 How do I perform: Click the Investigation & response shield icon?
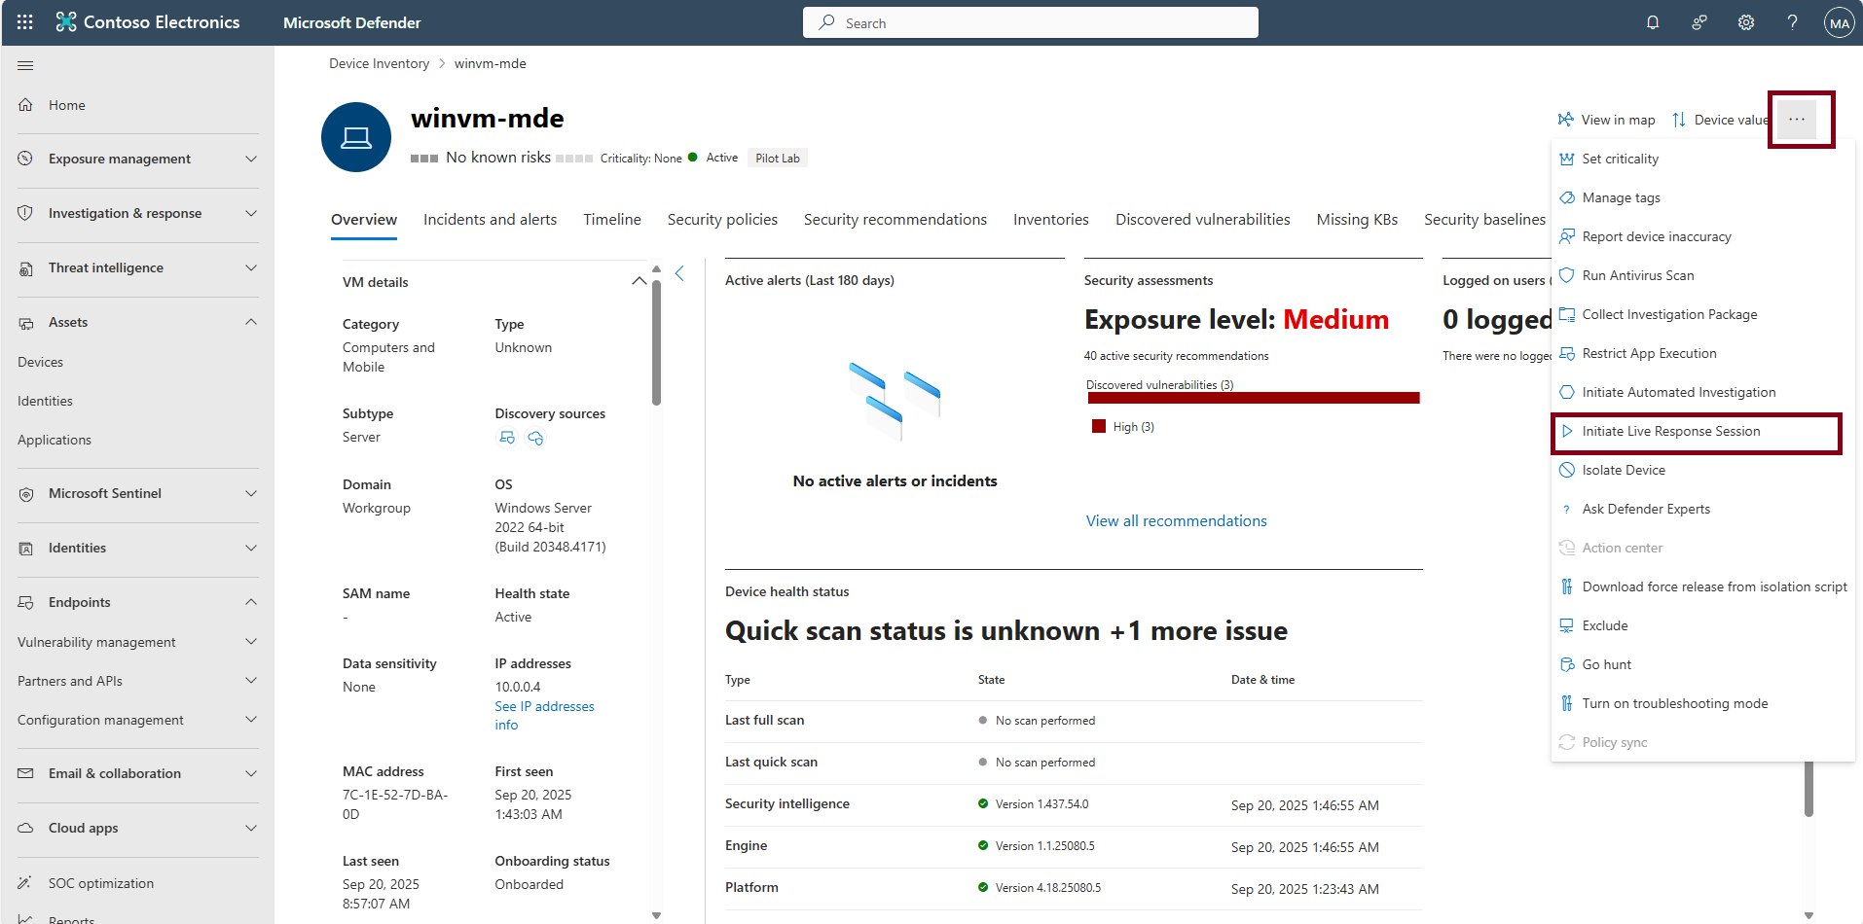(26, 213)
